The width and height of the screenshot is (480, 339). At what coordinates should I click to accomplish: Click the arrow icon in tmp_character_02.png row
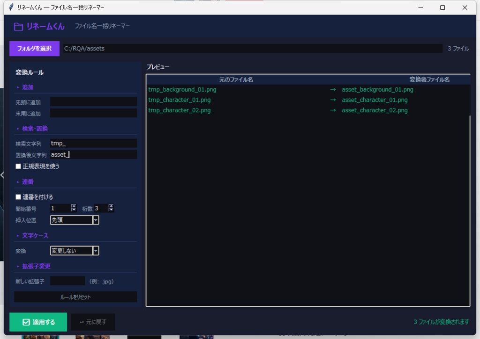(x=333, y=110)
